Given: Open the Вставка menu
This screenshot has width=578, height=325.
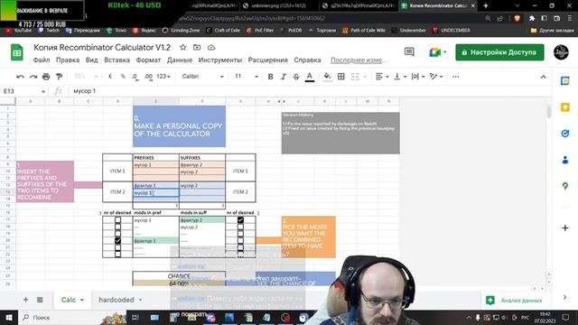Looking at the screenshot, I should [x=117, y=60].
